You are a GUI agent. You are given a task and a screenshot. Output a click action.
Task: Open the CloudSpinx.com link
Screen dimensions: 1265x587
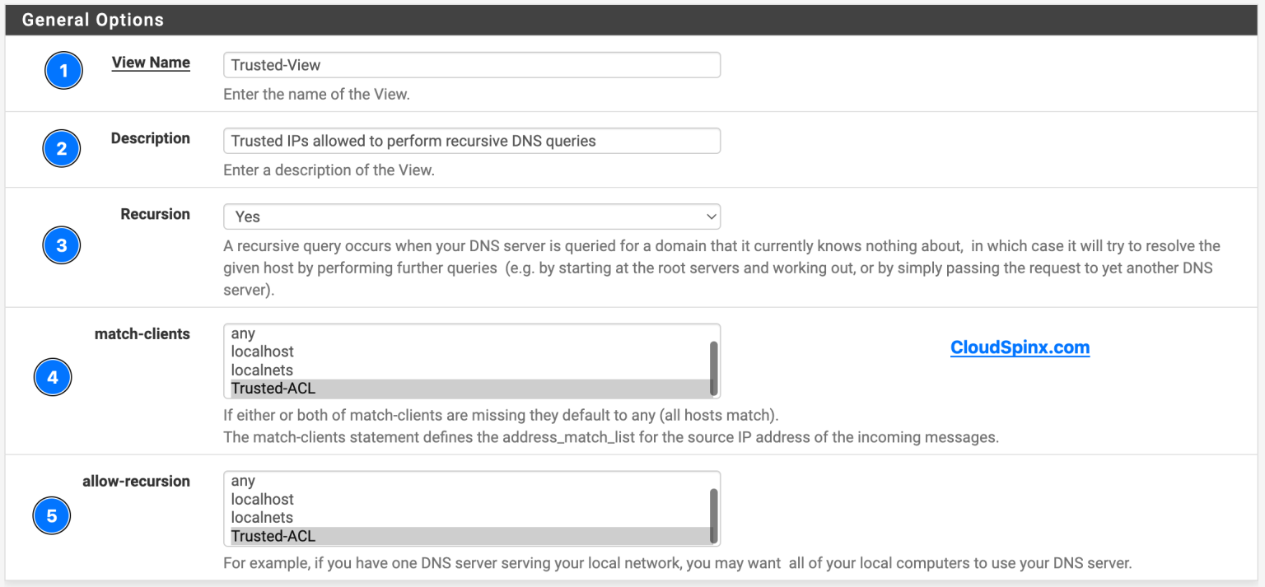(x=1020, y=347)
